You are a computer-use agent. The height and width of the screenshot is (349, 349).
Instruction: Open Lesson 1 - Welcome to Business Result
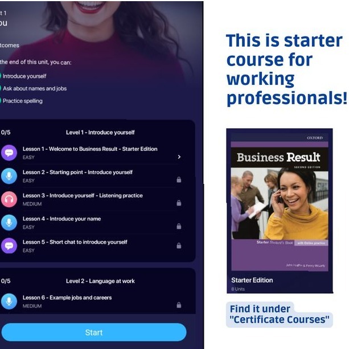tap(90, 149)
